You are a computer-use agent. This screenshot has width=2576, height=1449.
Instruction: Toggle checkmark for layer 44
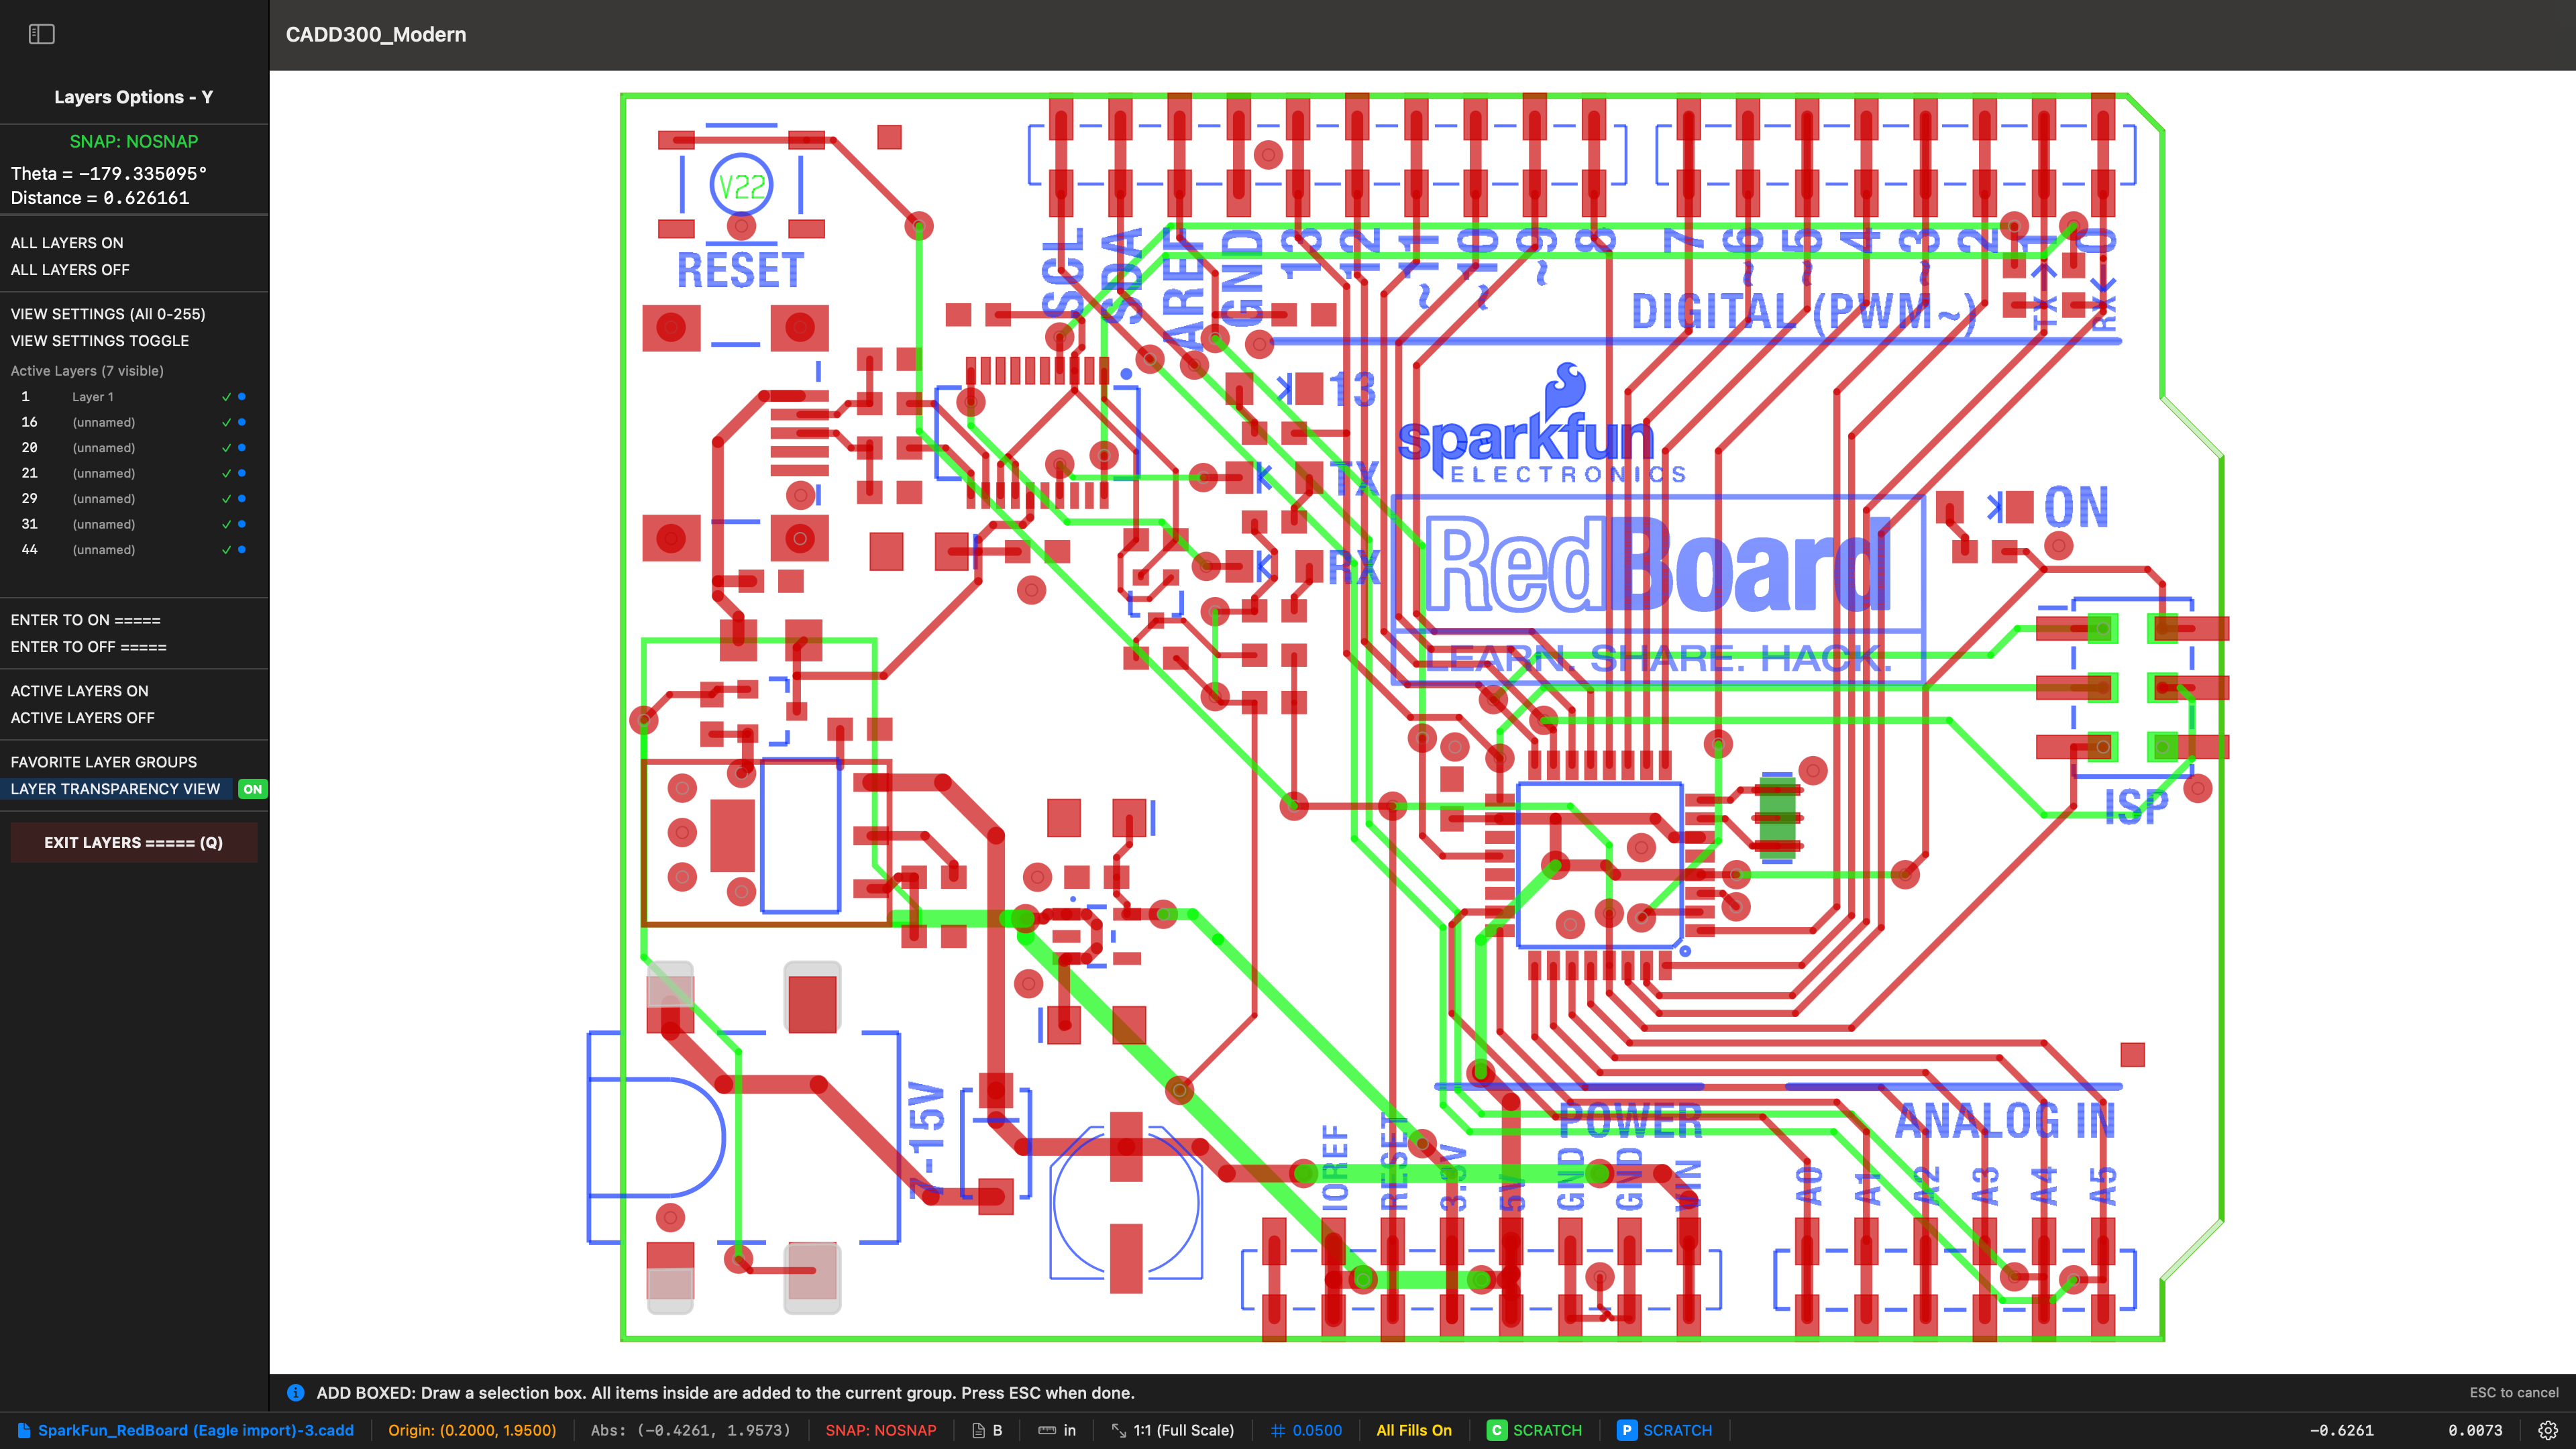[x=226, y=550]
